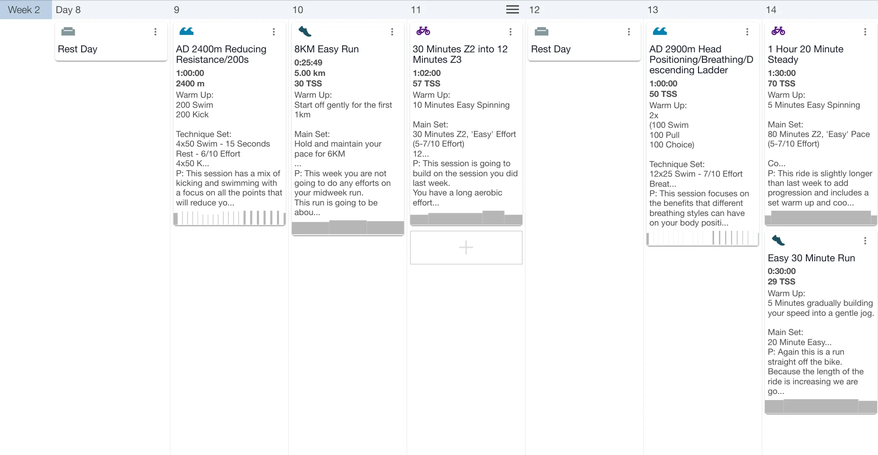Open options menu for Day 8 Rest Day
The height and width of the screenshot is (455, 878).
pos(156,32)
